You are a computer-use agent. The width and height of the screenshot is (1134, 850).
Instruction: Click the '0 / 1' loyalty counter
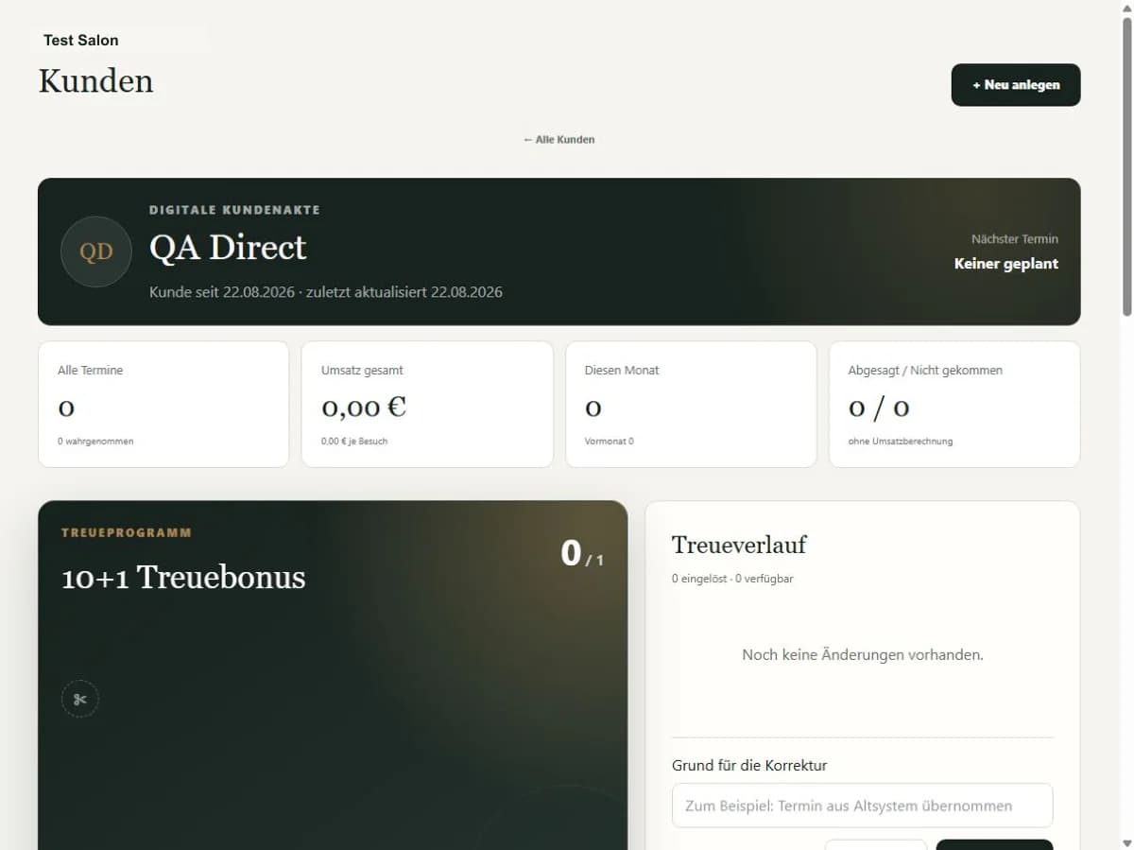[582, 553]
